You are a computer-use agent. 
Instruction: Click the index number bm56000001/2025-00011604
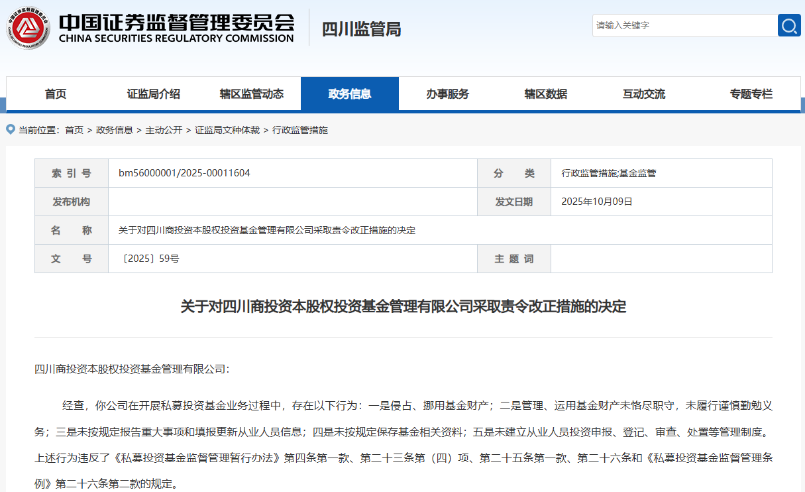184,173
